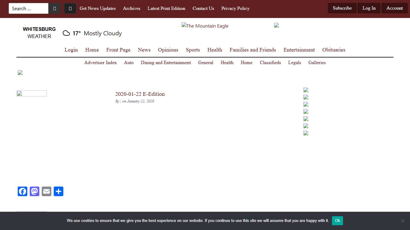This screenshot has width=410, height=230.
Task: Share the page via Mastodon icon
Action: tap(35, 191)
